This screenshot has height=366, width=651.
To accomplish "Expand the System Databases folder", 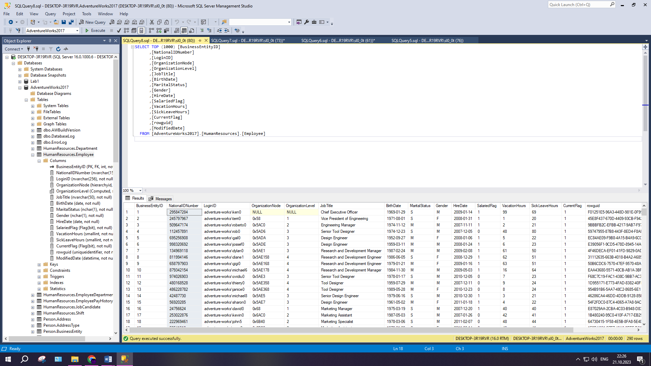I will click(x=20, y=69).
